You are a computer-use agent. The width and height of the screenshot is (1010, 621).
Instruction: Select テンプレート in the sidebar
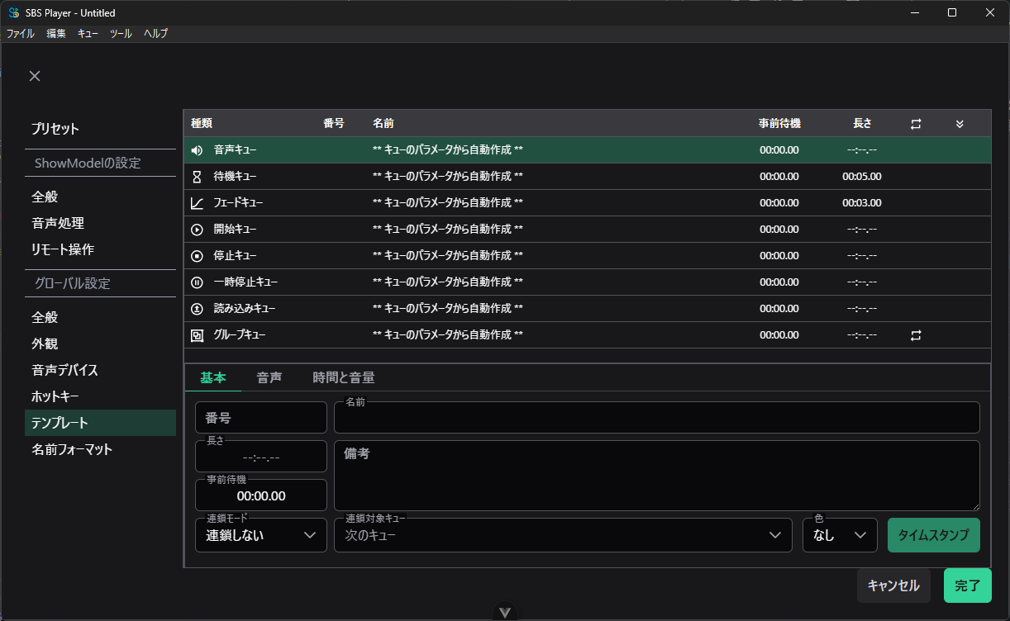(x=100, y=423)
